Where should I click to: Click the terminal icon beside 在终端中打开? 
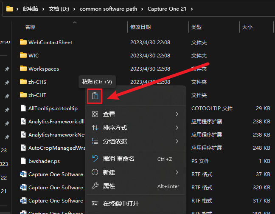point(95,203)
